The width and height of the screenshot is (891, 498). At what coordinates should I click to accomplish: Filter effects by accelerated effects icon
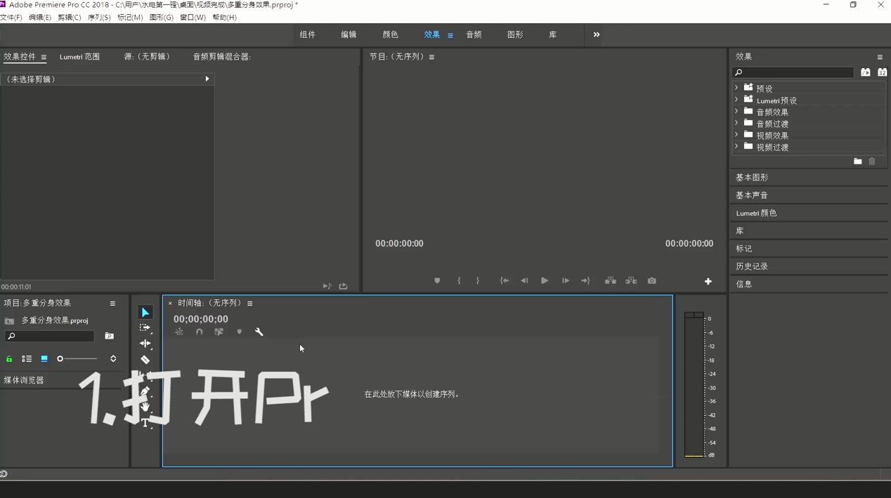865,72
